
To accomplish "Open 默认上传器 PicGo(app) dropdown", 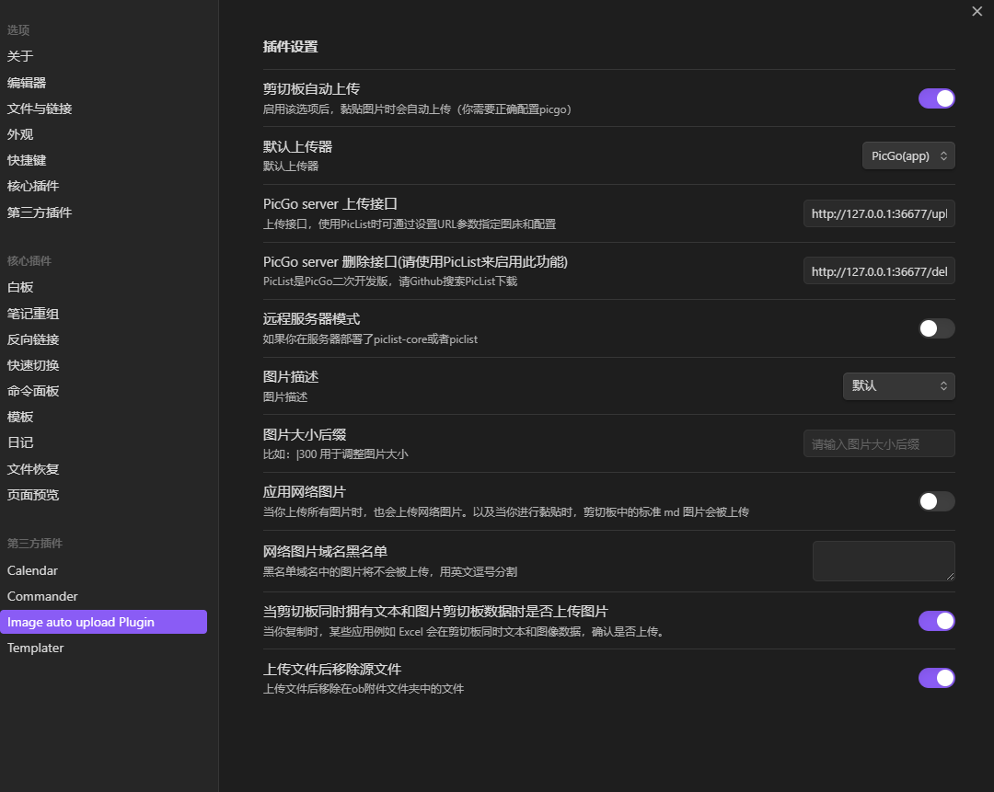I will pyautogui.click(x=907, y=156).
